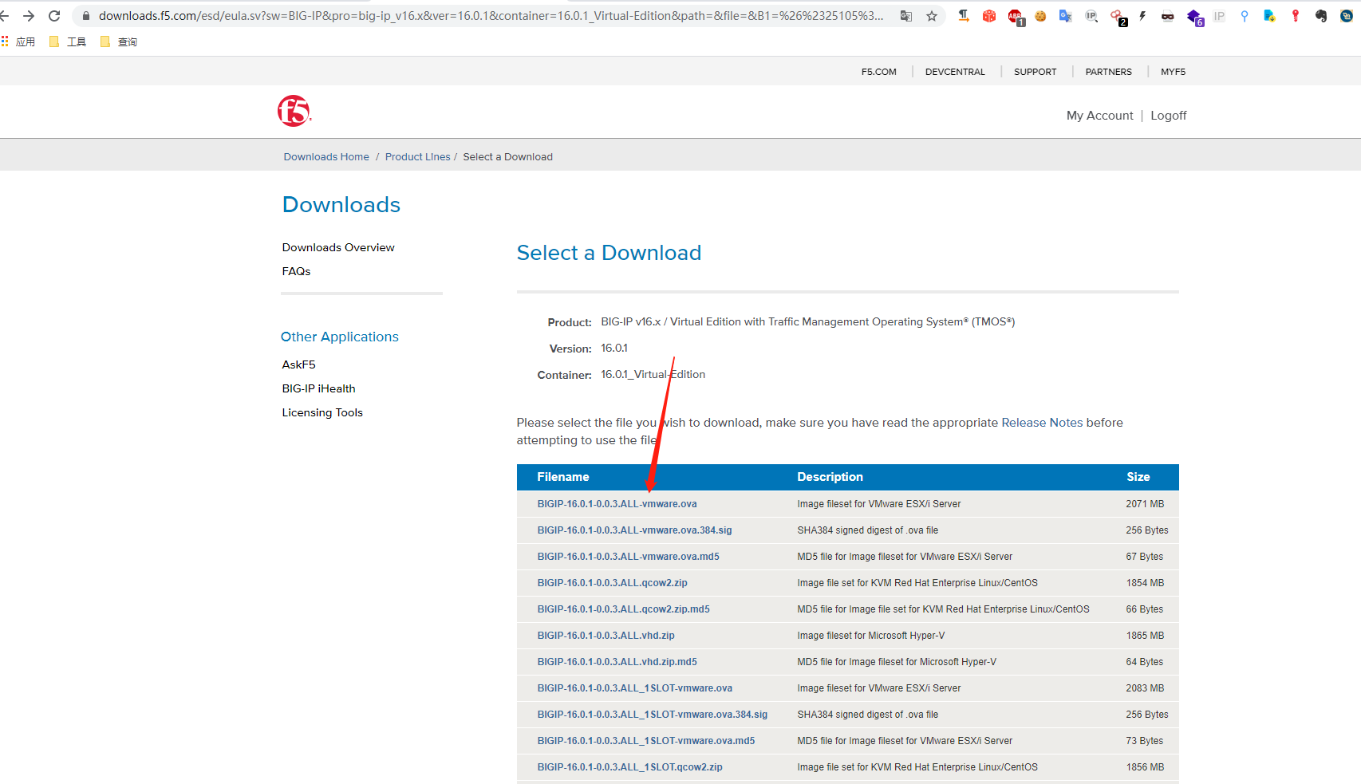Click the red dice extension icon
The height and width of the screenshot is (784, 1361).
coord(989,16)
